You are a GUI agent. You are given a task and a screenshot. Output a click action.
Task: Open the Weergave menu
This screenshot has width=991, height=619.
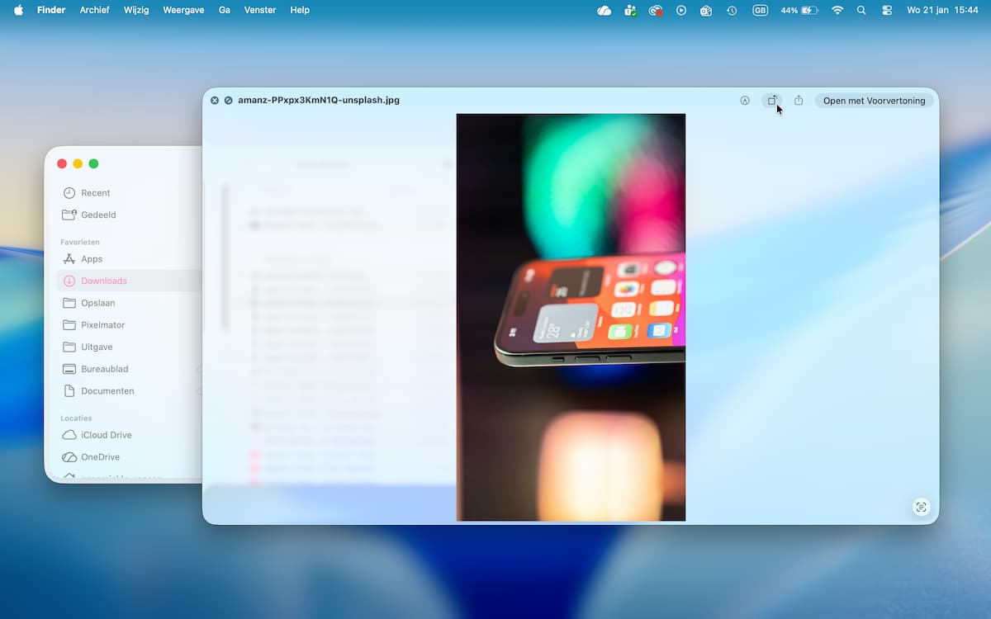(x=183, y=10)
